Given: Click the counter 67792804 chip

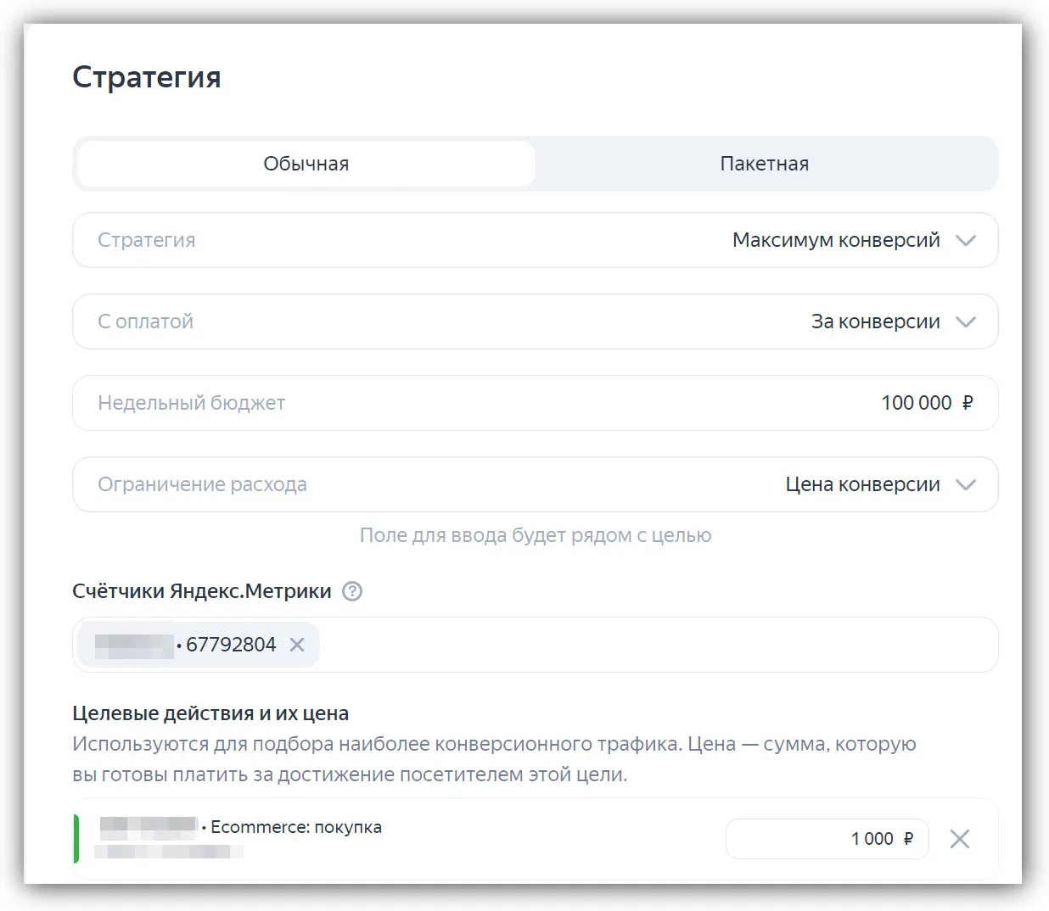Looking at the screenshot, I should (199, 645).
